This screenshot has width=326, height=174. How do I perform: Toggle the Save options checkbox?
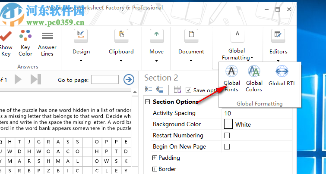click(189, 90)
